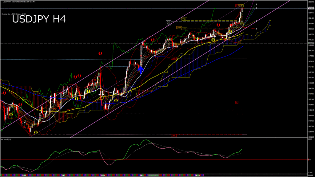The width and height of the screenshot is (315, 177).
Task: Click projection line label 1
Action: [x=256, y=21]
